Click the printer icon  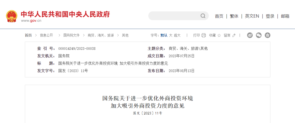click(x=203, y=35)
